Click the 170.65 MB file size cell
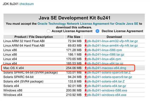The width and height of the screenshot is (150, 101). pos(74,59)
